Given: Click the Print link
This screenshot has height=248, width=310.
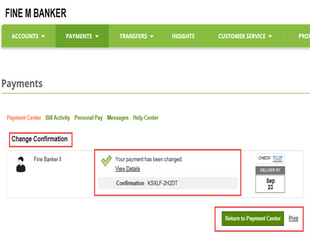Looking at the screenshot, I should [293, 218].
